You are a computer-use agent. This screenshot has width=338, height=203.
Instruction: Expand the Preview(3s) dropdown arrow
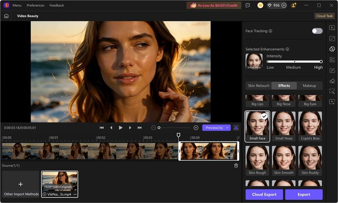tap(227, 128)
